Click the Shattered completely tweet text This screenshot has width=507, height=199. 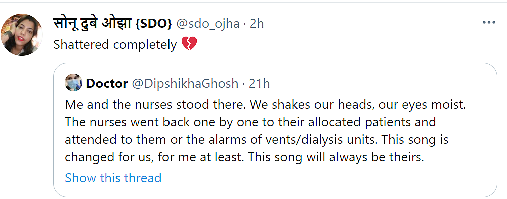click(x=115, y=44)
